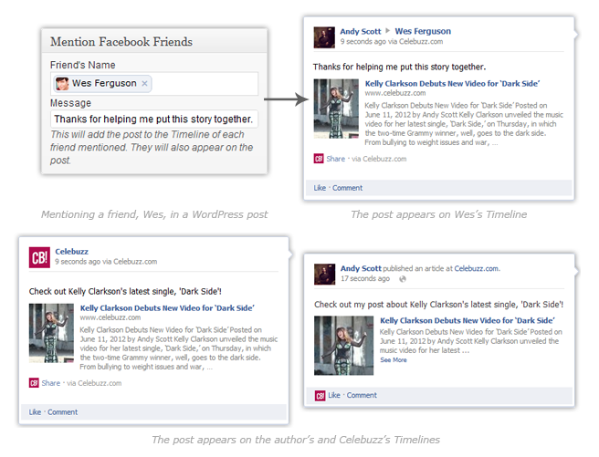Comment on the Celebuzz page post
Viewport: 599px width, 457px height.
63,412
